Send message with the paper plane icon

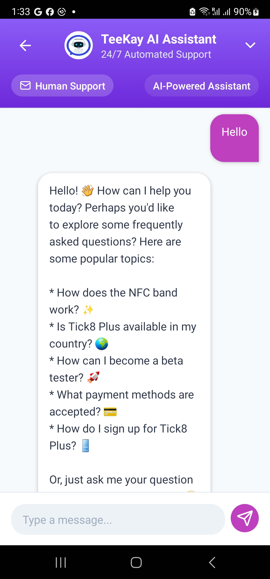click(244, 518)
